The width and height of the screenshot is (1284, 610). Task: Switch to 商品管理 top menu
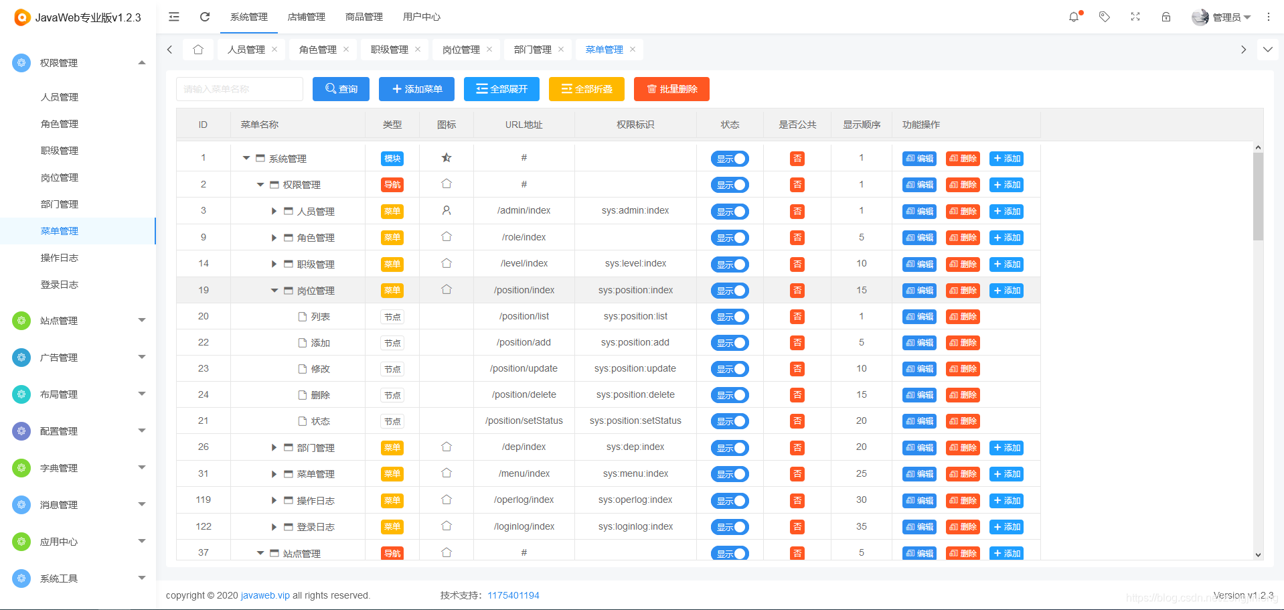pos(364,17)
